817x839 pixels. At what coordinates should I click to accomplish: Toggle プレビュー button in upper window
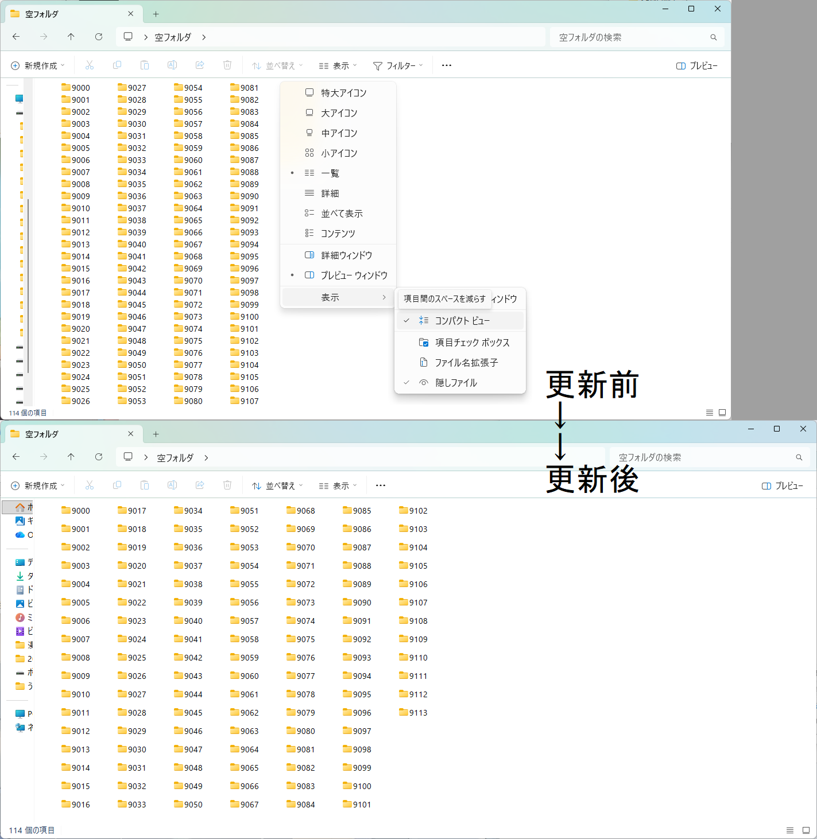pos(697,66)
